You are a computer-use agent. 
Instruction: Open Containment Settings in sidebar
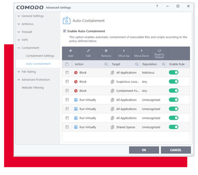pos(40,56)
